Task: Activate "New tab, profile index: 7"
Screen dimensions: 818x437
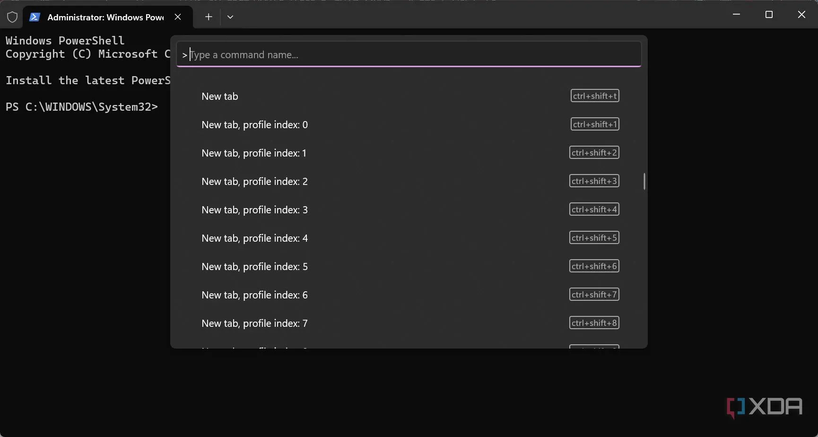Action: (x=254, y=323)
